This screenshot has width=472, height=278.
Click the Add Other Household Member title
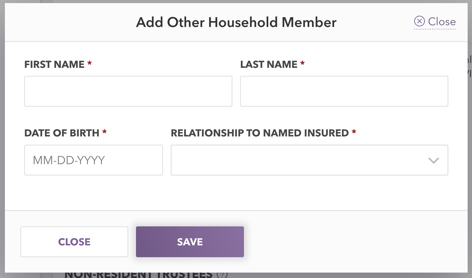pos(236,22)
